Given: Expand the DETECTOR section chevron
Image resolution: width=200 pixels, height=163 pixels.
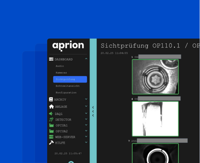Looking at the screenshot, I should (x=86, y=119).
